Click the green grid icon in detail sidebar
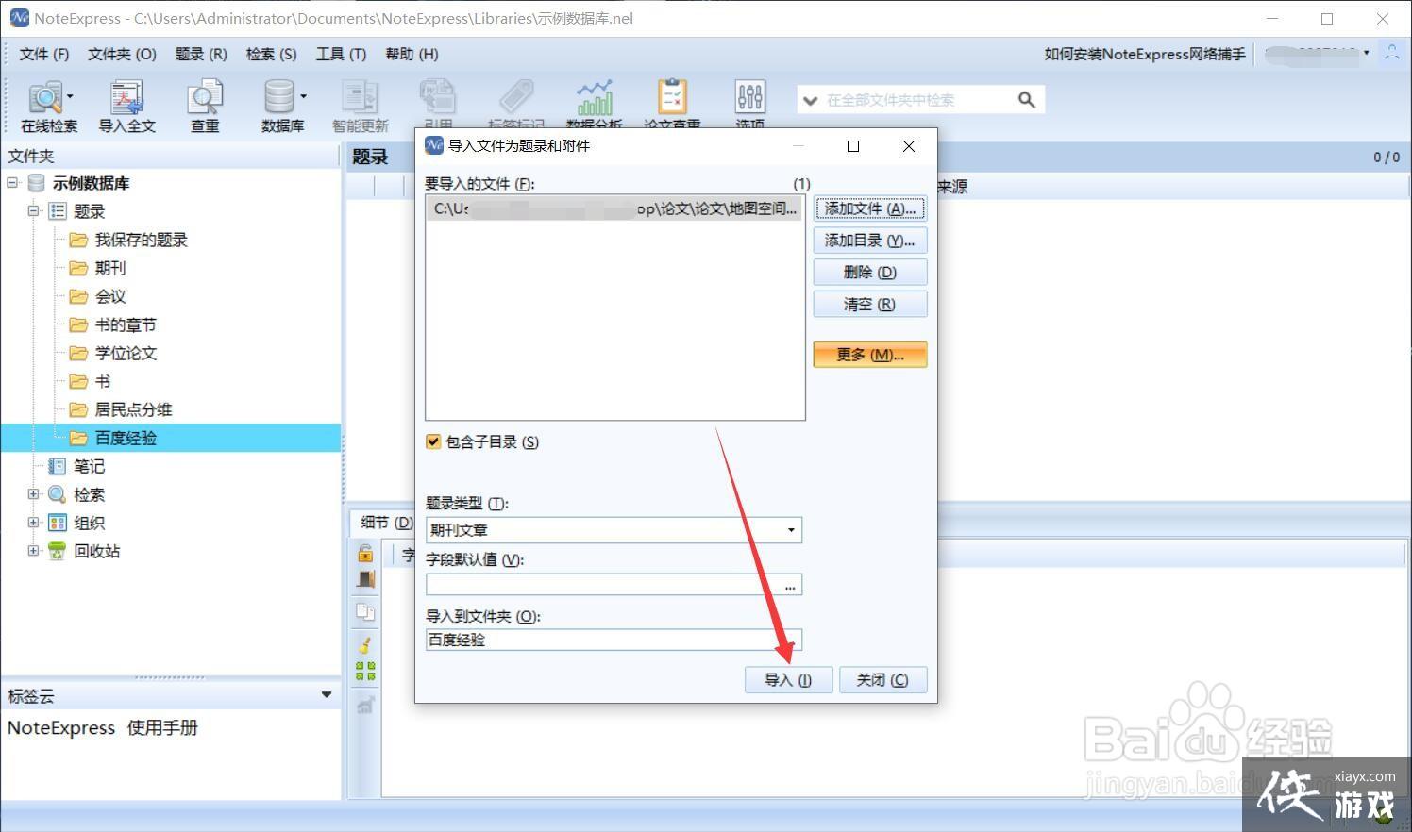 pos(365,672)
